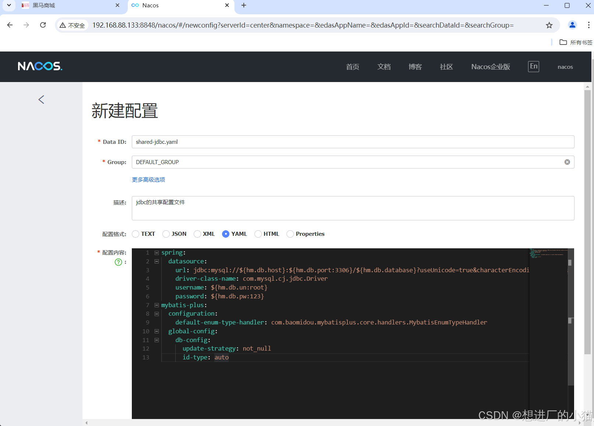Viewport: 594px width, 426px height.
Task: Select the JSON format radio button
Action: click(166, 234)
